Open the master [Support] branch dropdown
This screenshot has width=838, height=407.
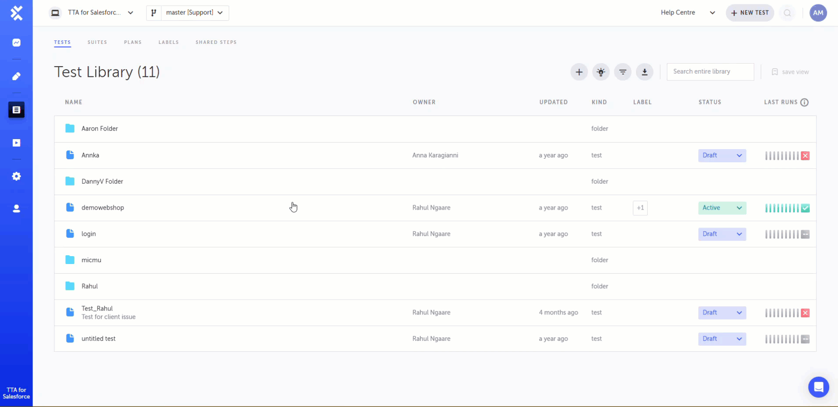coord(188,13)
